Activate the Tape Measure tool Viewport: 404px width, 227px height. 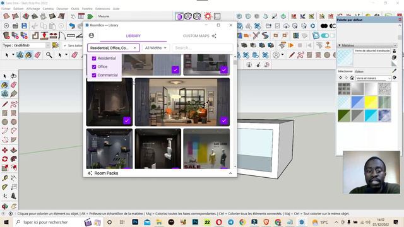point(4,178)
